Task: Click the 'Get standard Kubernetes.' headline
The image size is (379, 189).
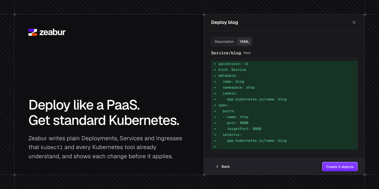Action: 104,120
